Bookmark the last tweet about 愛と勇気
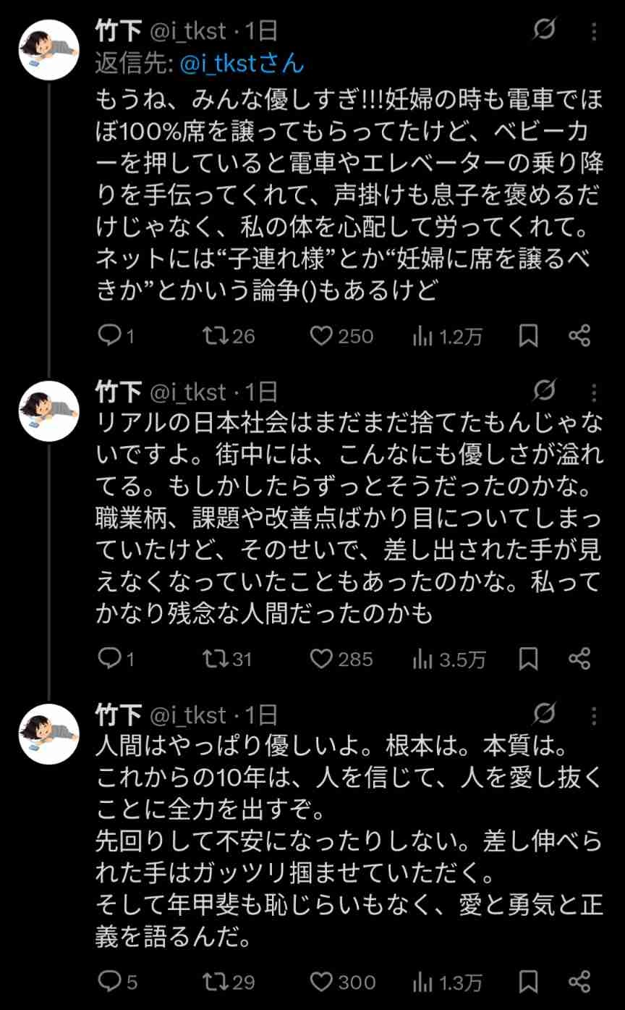This screenshot has height=1010, width=625. (x=529, y=981)
